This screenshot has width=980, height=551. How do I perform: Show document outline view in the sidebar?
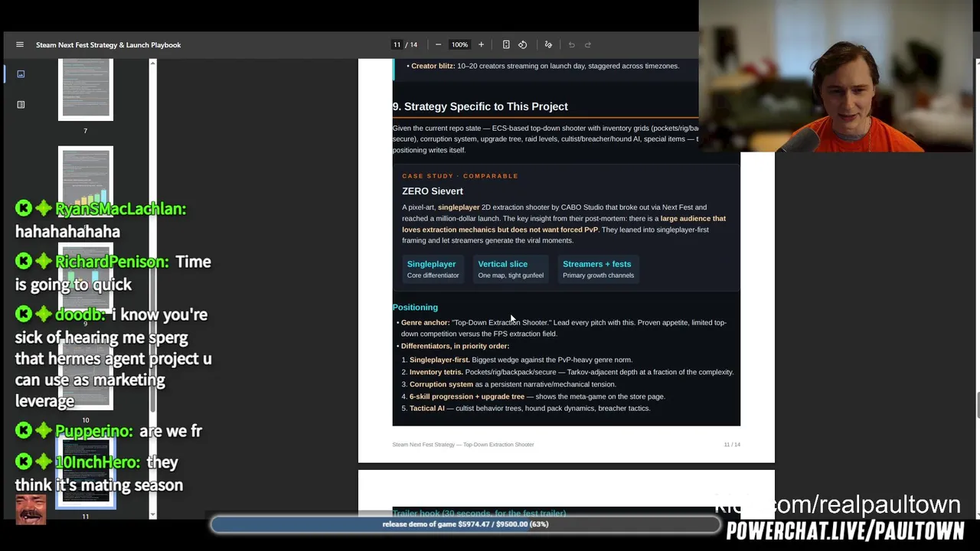(x=21, y=104)
